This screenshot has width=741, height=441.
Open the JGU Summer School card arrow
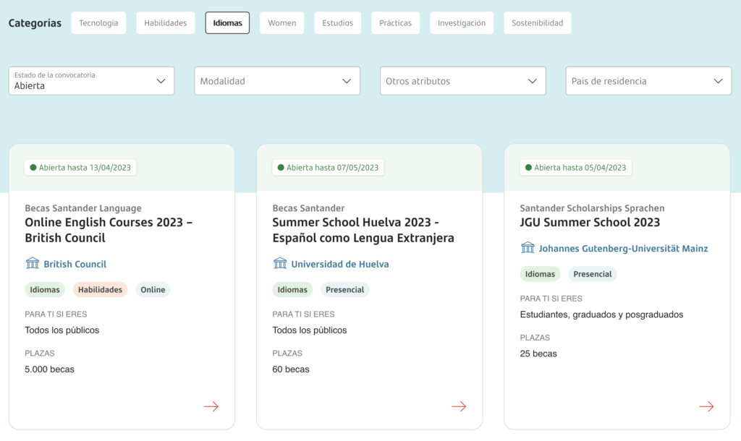tap(706, 406)
